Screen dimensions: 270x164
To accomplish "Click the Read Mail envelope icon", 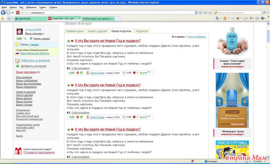I will [x=232, y=18].
